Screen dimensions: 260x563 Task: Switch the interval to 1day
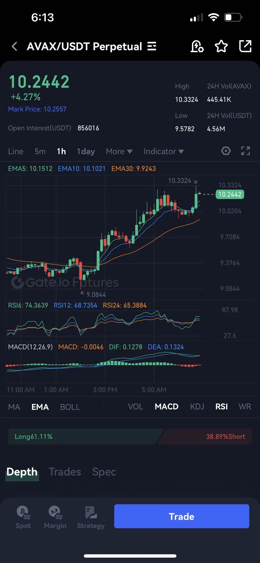[x=86, y=151]
